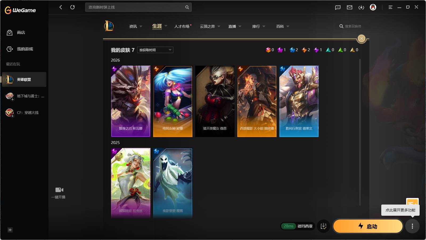The image size is (426, 240).
Task: Open 我的游戏 in the sidebar
Action: click(20, 49)
